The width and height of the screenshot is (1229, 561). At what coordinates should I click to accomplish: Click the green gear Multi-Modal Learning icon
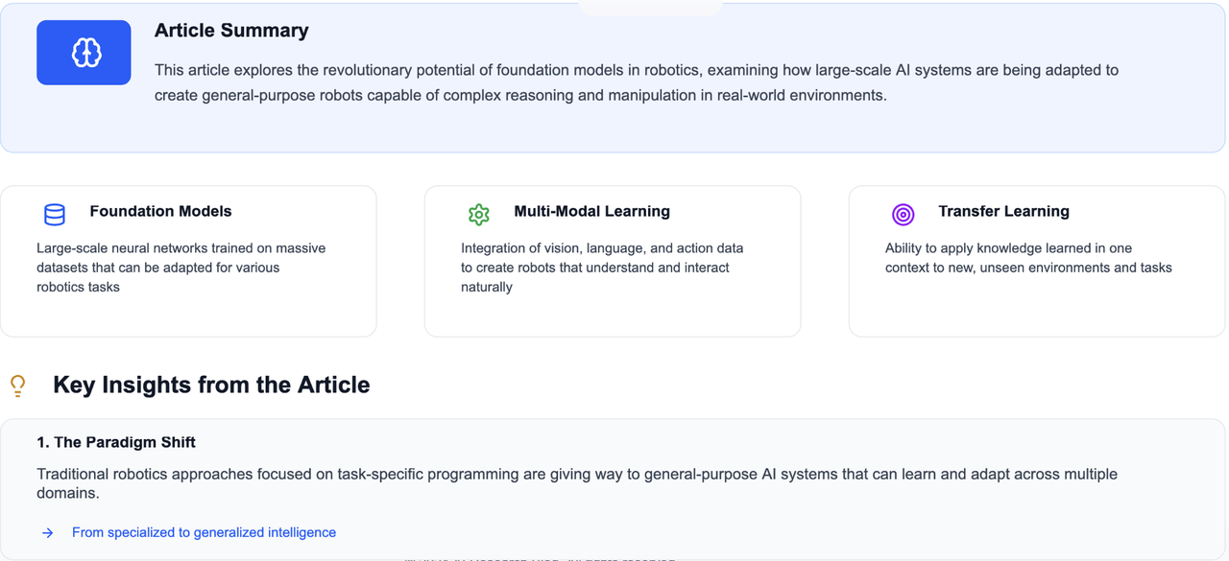[479, 214]
